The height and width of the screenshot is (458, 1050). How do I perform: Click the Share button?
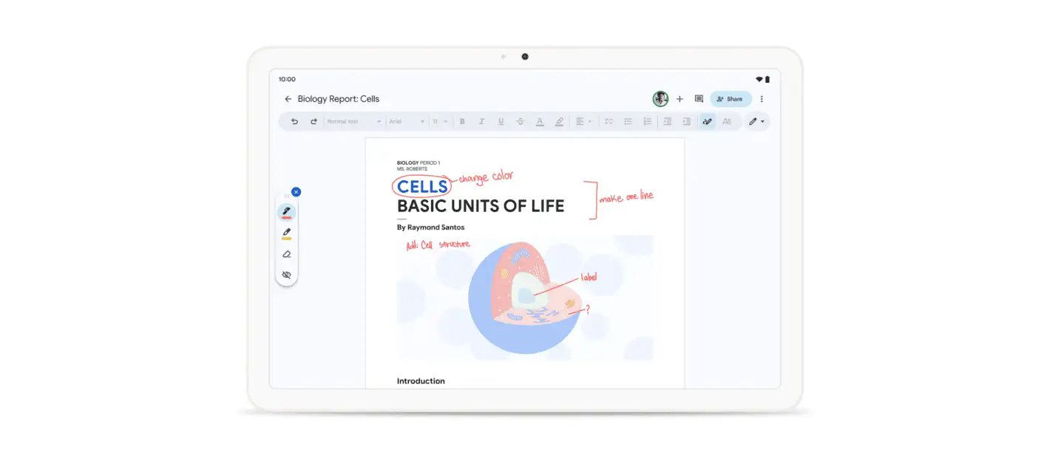731,98
